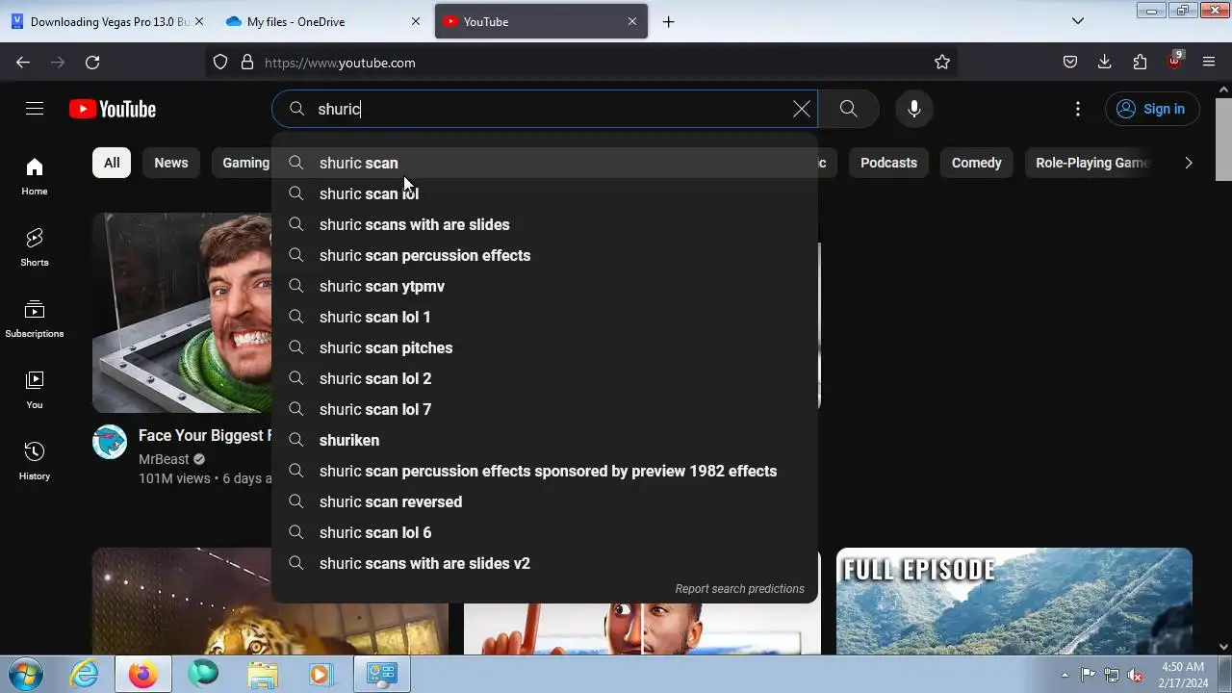Image resolution: width=1232 pixels, height=693 pixels.
Task: Choose suggestion "shuric scan lol 2"
Action: 545,378
